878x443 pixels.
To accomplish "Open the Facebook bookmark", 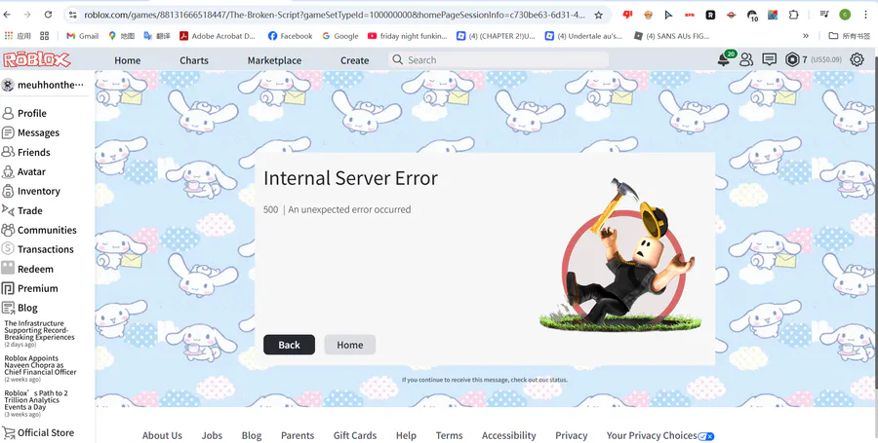I will pyautogui.click(x=290, y=36).
